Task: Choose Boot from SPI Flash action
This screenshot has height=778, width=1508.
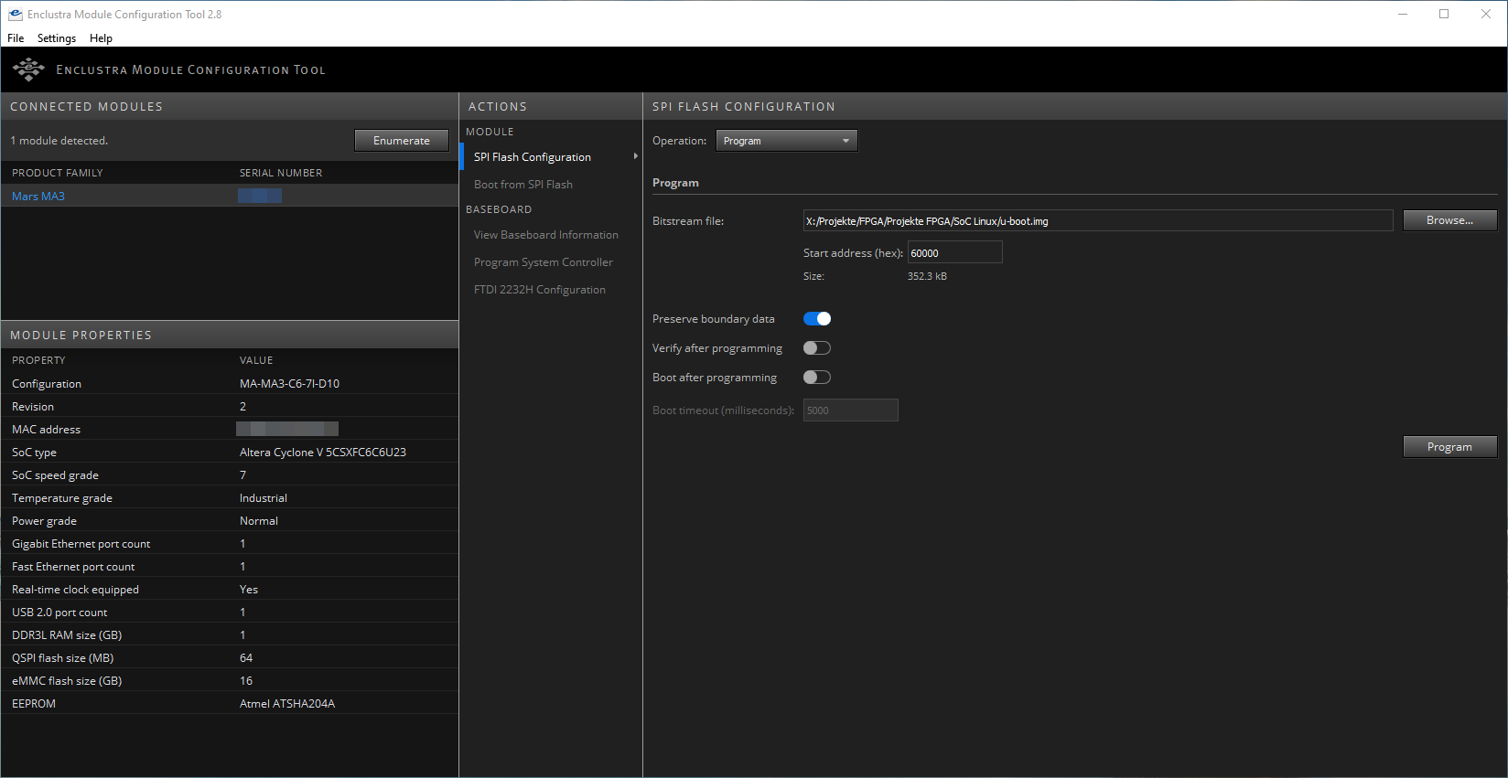Action: [x=523, y=185]
